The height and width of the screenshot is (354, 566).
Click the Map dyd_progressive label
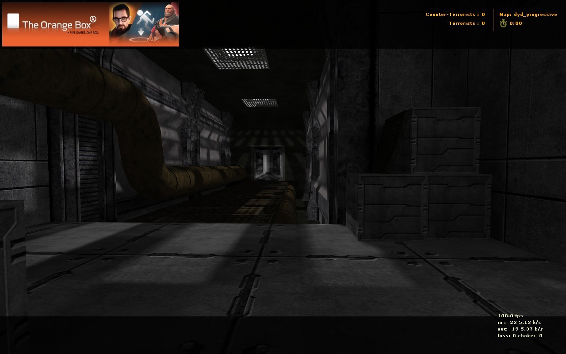pos(528,15)
